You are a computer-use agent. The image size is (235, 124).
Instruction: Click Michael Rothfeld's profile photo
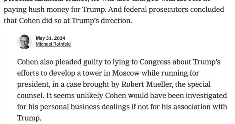[24, 42]
